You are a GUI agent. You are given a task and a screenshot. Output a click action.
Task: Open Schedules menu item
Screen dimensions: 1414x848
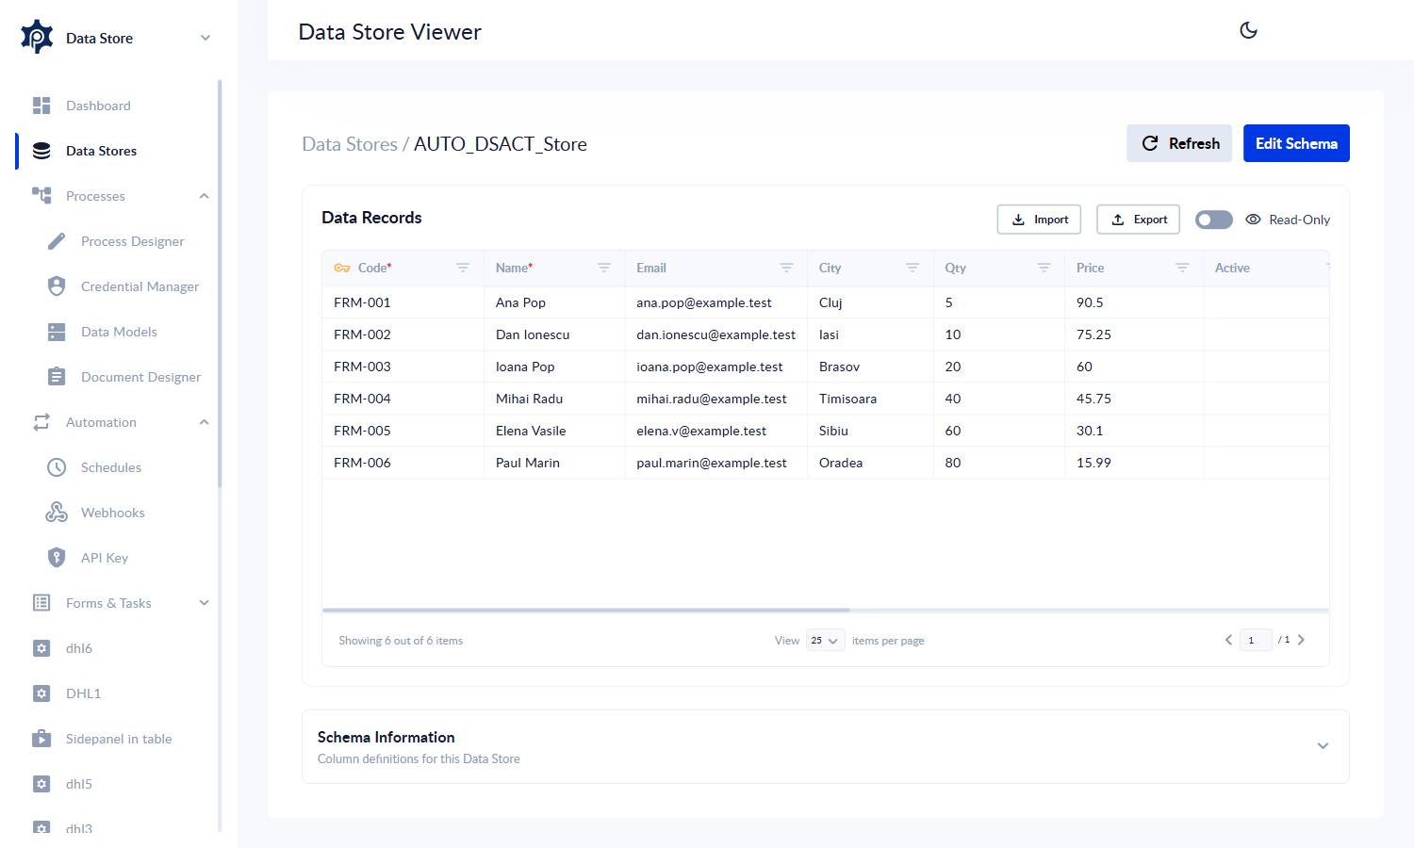tap(111, 467)
